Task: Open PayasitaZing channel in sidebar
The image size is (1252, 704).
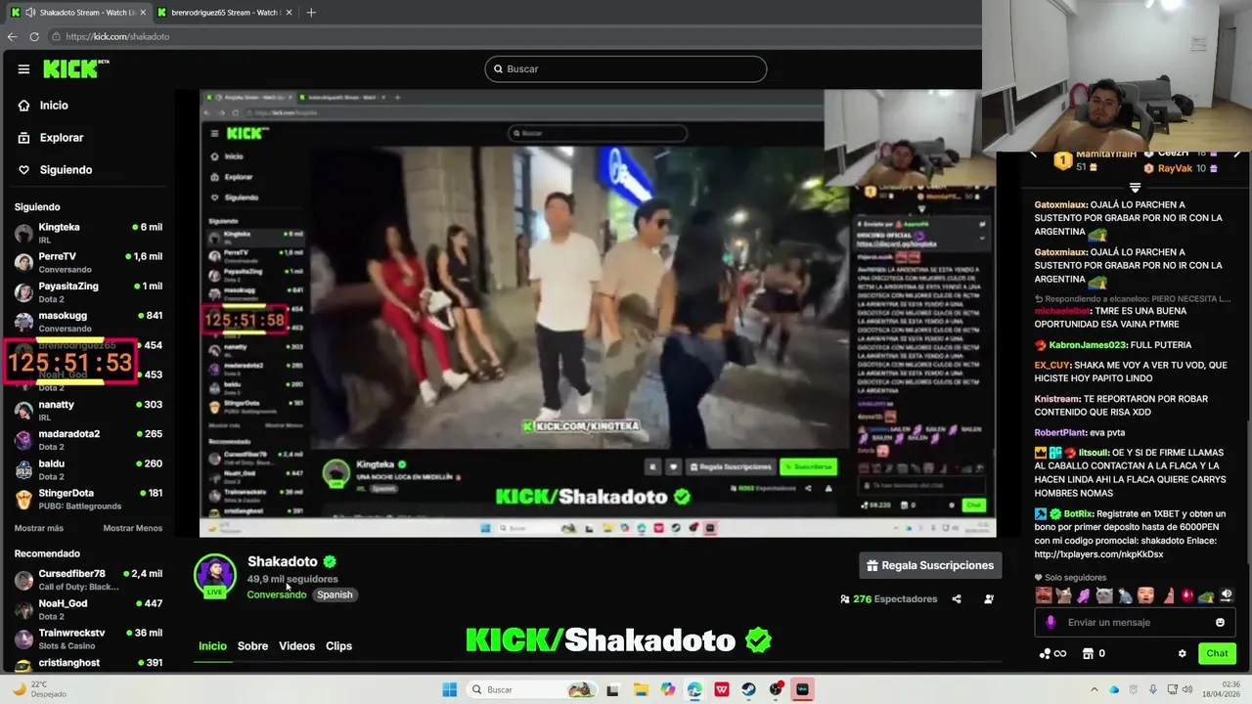Action: [x=88, y=292]
